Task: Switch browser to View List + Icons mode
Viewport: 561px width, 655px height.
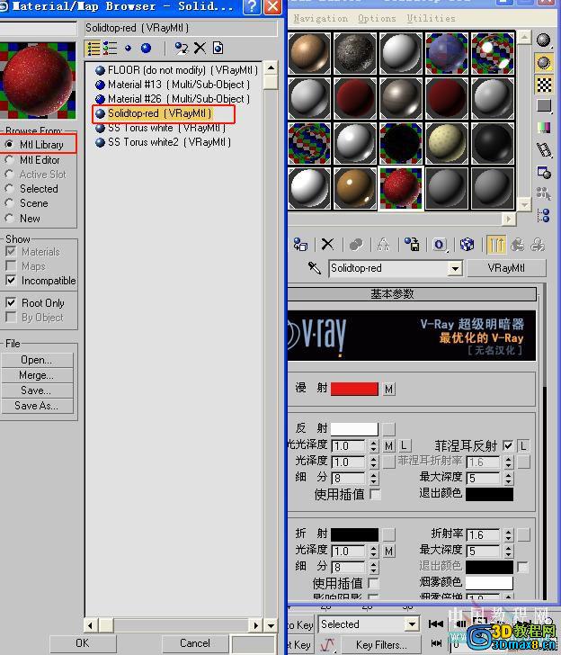Action: pyautogui.click(x=111, y=49)
